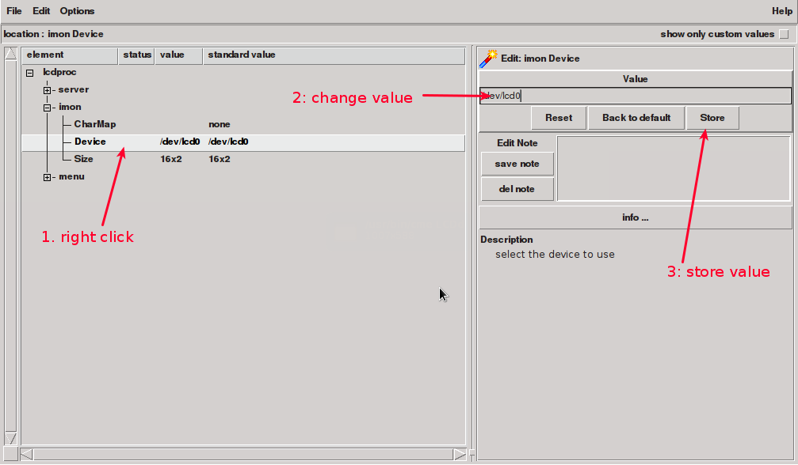Expand the server tree node
This screenshot has height=465, width=798.
[48, 90]
